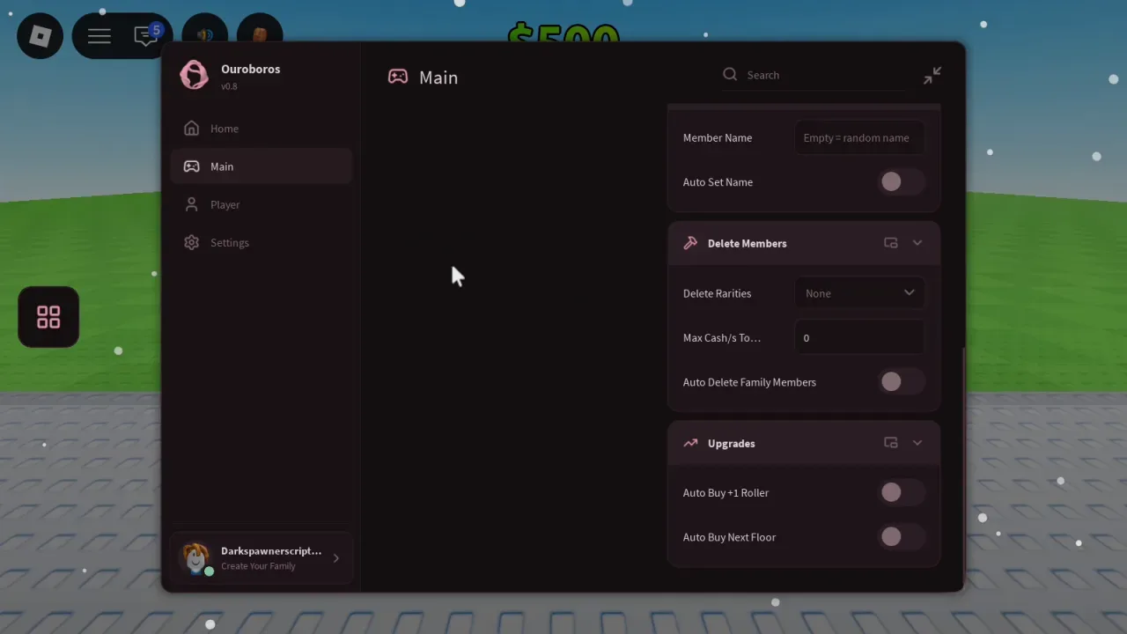Focus the Search field
The height and width of the screenshot is (634, 1127).
tap(814, 75)
